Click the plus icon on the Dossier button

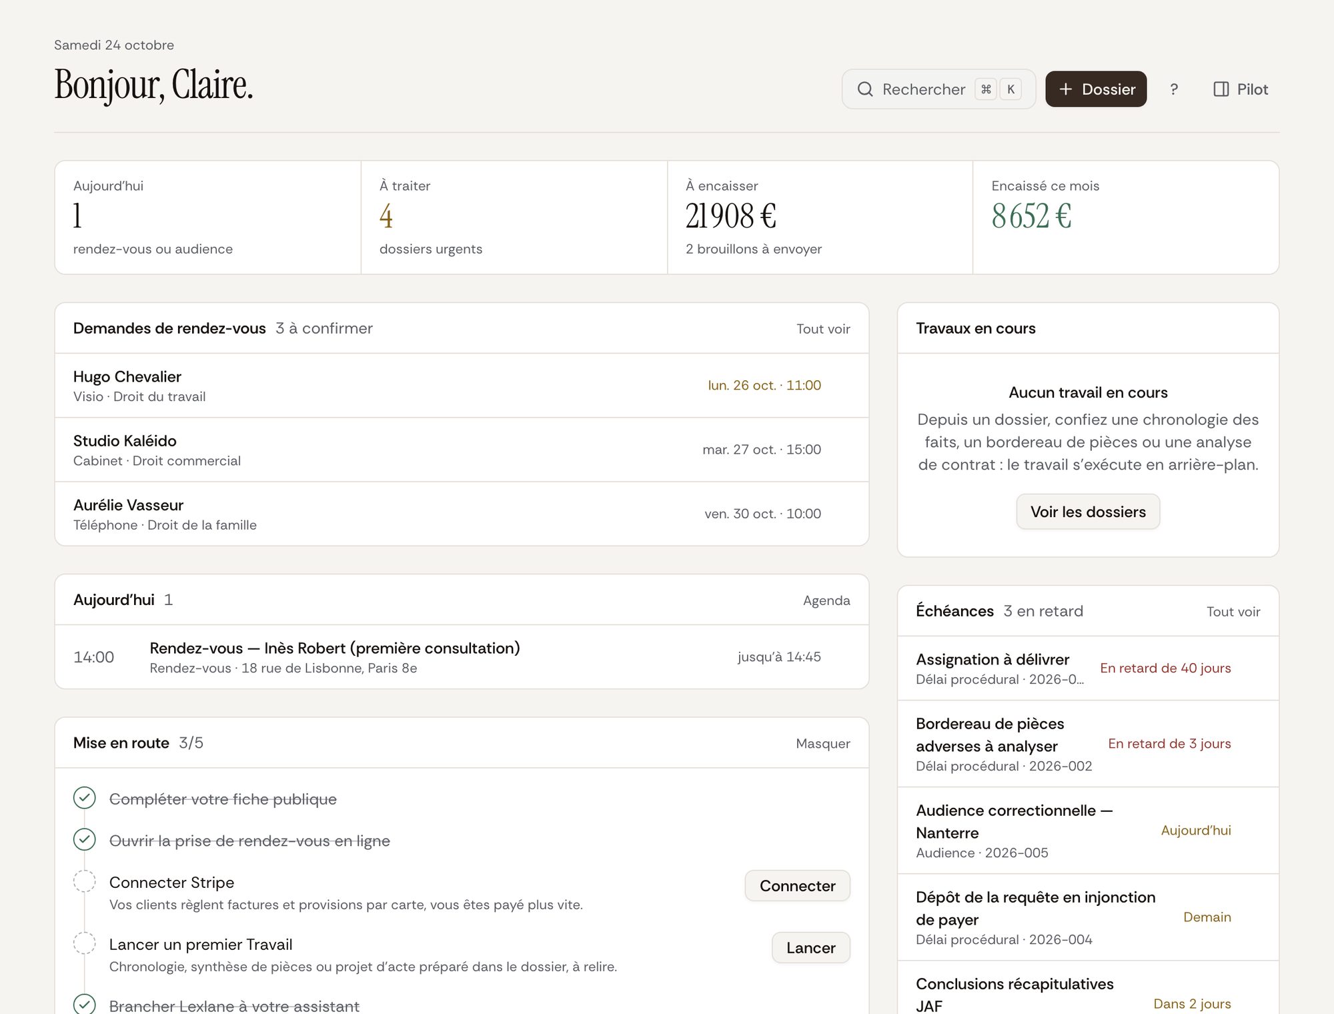[x=1066, y=89]
